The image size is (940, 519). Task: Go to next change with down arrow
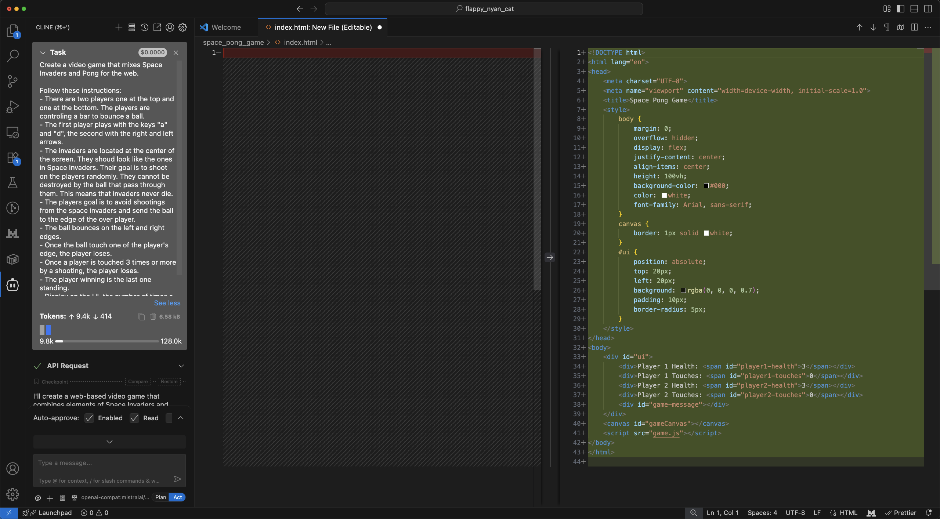point(873,28)
